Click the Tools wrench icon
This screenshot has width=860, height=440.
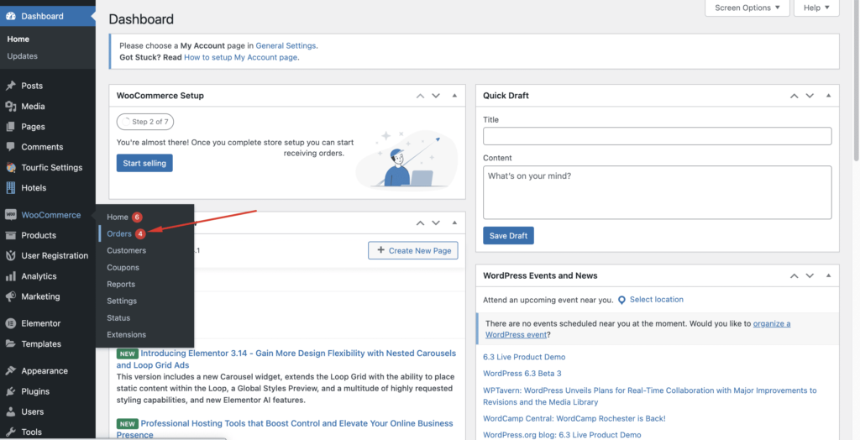point(10,432)
